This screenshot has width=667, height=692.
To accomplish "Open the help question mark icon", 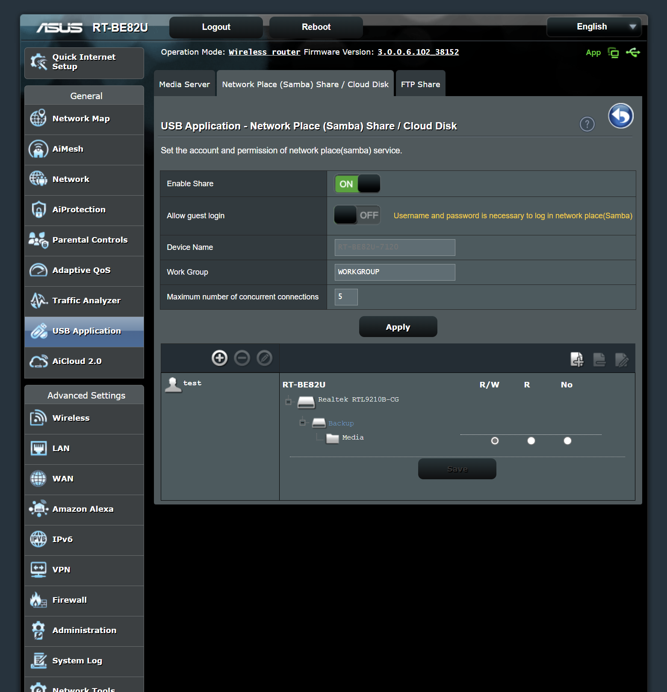I will pyautogui.click(x=587, y=124).
